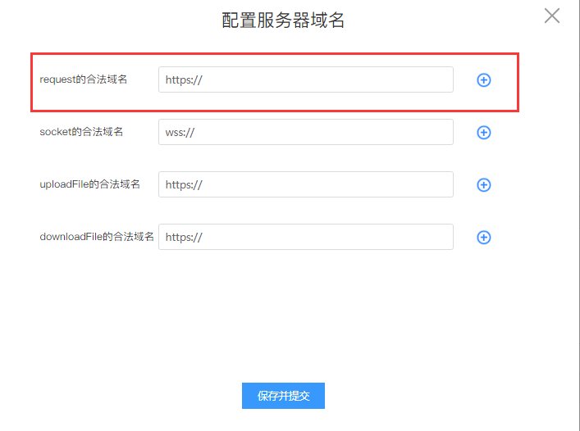This screenshot has height=431, width=580.
Task: Click the 保存并提交 button
Action: [x=283, y=396]
